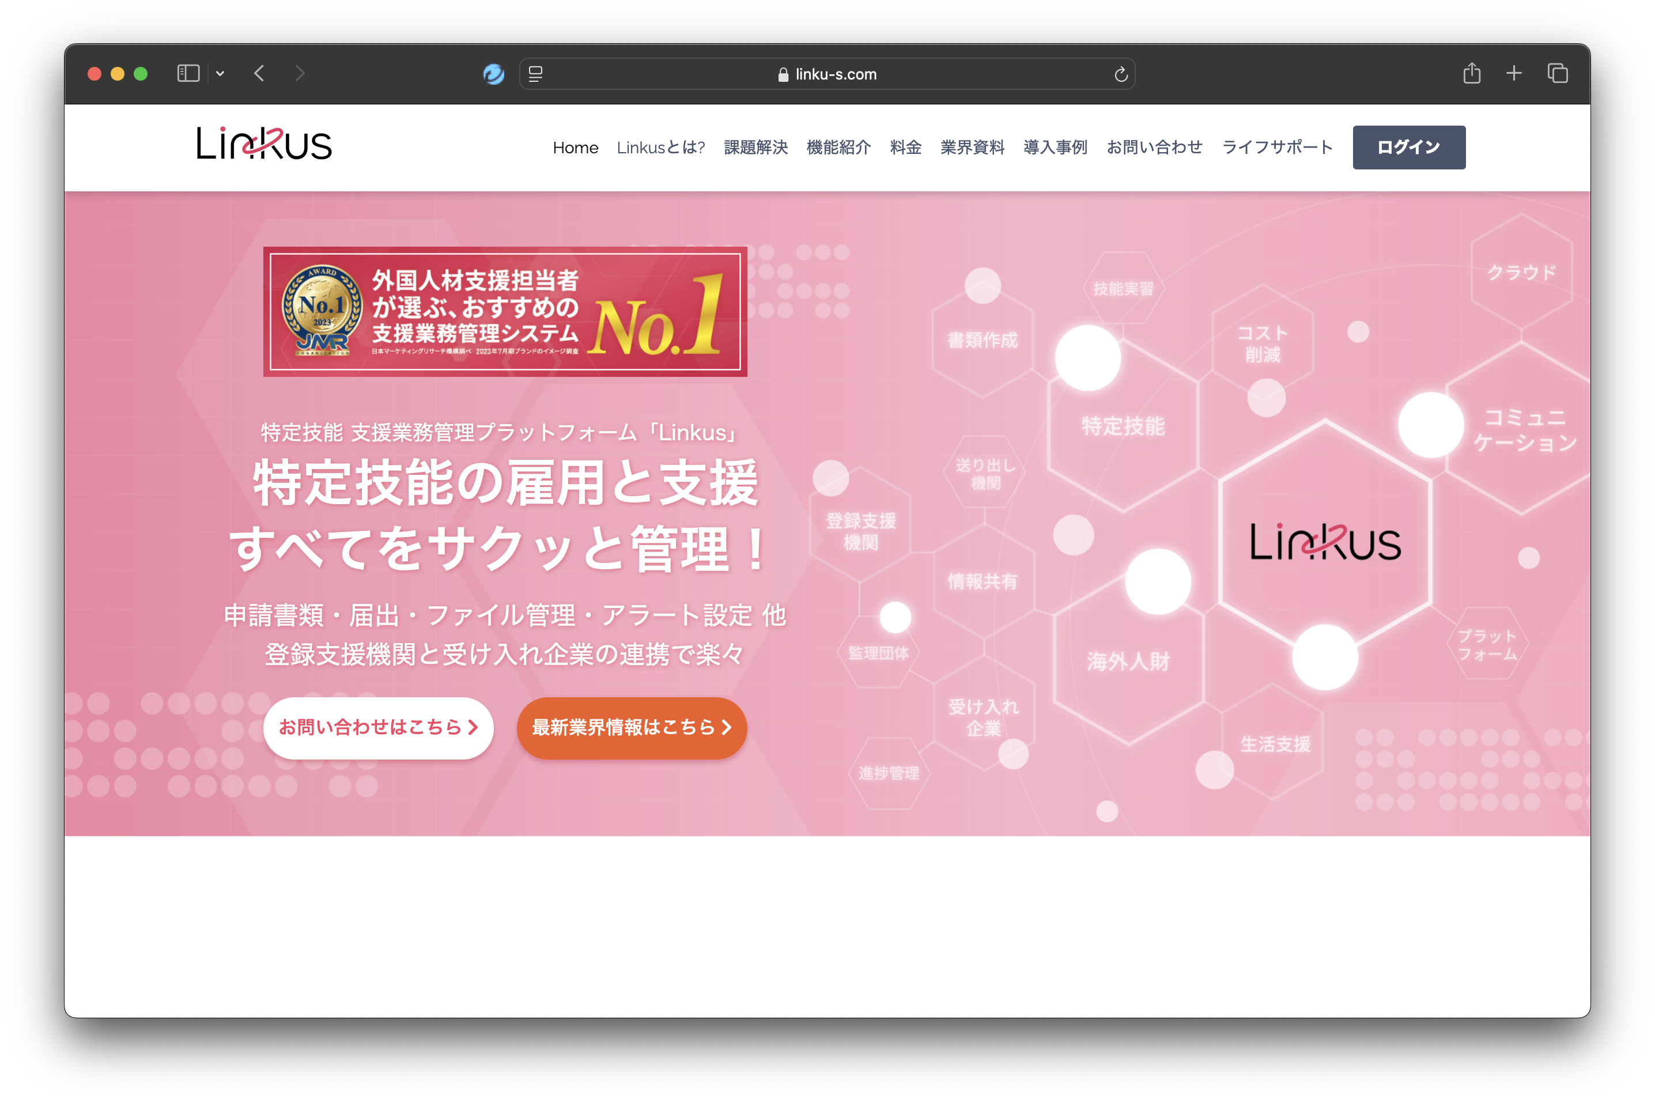Open the 料金 menu item
The image size is (1655, 1103).
point(905,148)
